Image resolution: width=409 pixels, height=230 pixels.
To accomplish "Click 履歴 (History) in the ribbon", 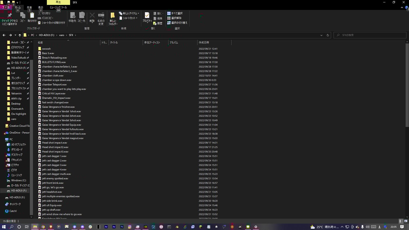I will click(158, 23).
